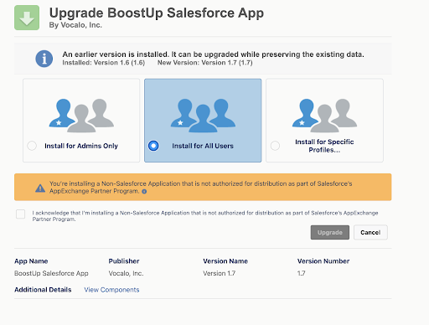This screenshot has width=429, height=325.
Task: Click the orange Non-Salesforce Application warning text
Action: coord(201,188)
